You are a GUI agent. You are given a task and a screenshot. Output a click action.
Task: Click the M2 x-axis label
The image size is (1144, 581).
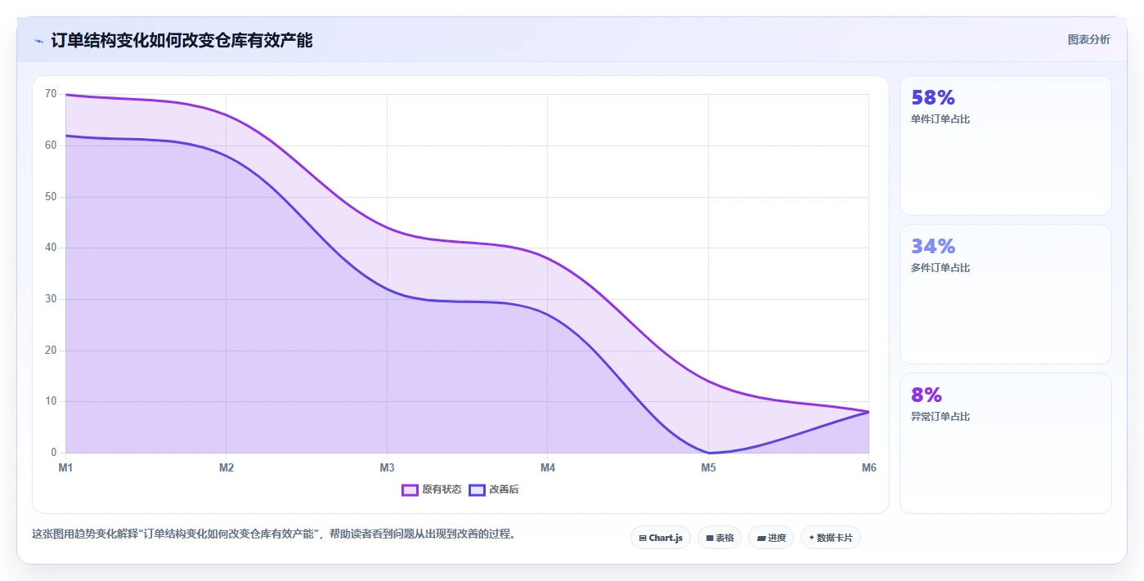(x=227, y=467)
